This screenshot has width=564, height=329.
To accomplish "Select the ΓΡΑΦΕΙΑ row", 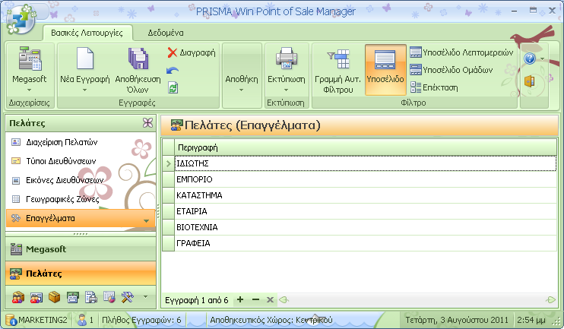I will pyautogui.click(x=366, y=243).
